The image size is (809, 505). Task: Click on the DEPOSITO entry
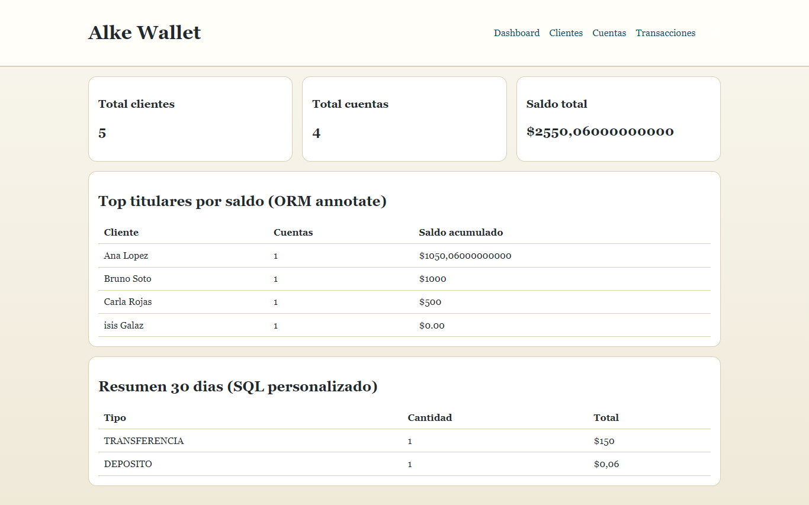pyautogui.click(x=128, y=464)
